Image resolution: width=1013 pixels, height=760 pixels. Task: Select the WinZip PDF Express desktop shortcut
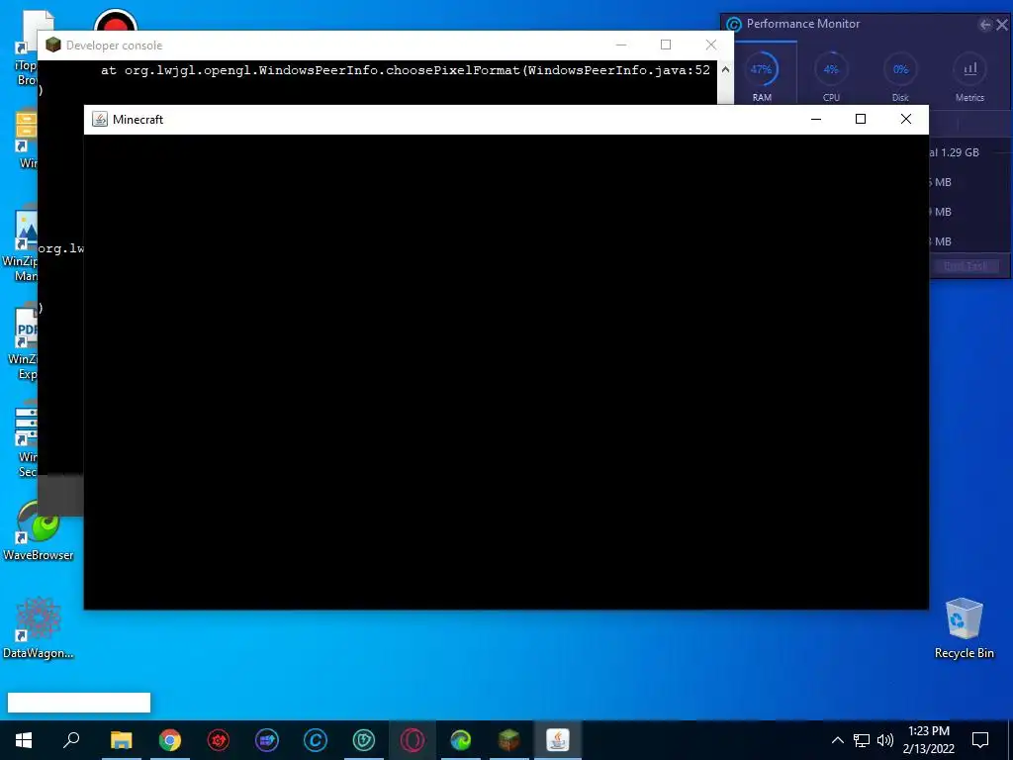click(23, 342)
